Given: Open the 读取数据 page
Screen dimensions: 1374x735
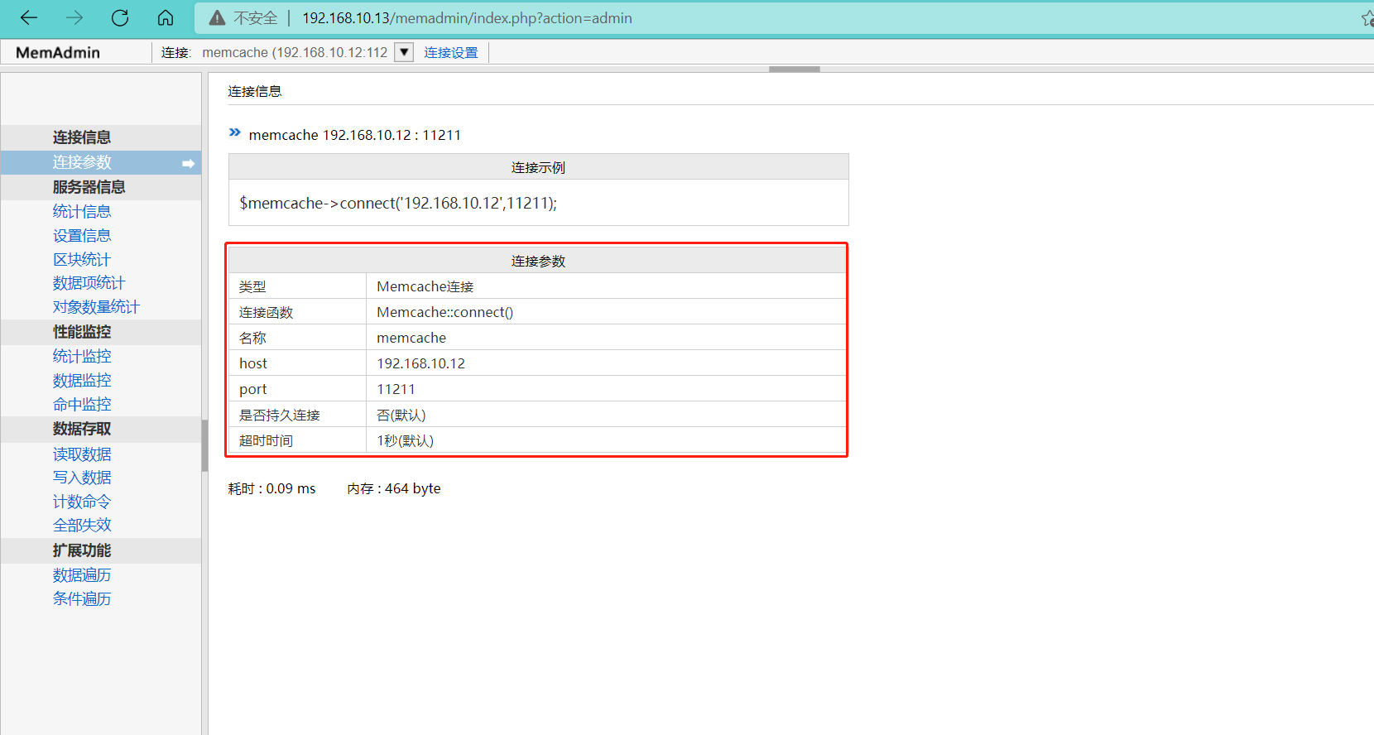Looking at the screenshot, I should click(82, 454).
